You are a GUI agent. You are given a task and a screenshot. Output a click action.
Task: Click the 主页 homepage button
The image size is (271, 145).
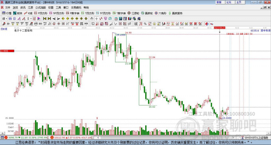coord(240,2)
